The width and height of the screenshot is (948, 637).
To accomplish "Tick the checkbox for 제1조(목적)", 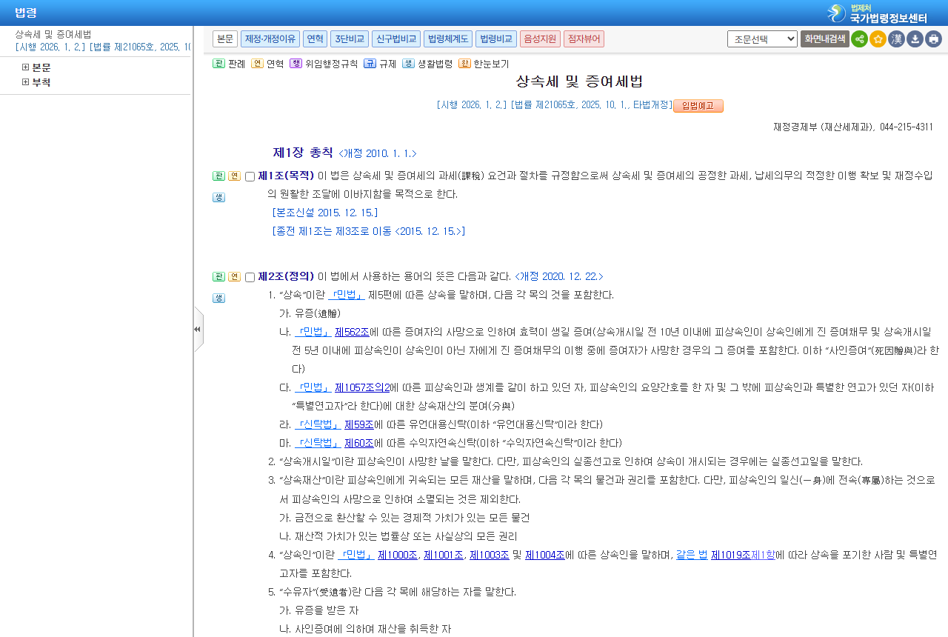I will (x=250, y=177).
